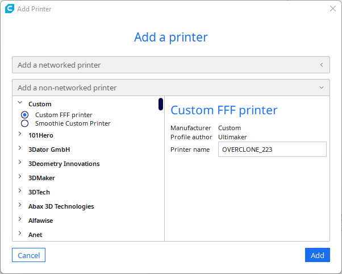Expand the Abax 3D Technologies arrow
This screenshot has width=342, height=274.
20,205
